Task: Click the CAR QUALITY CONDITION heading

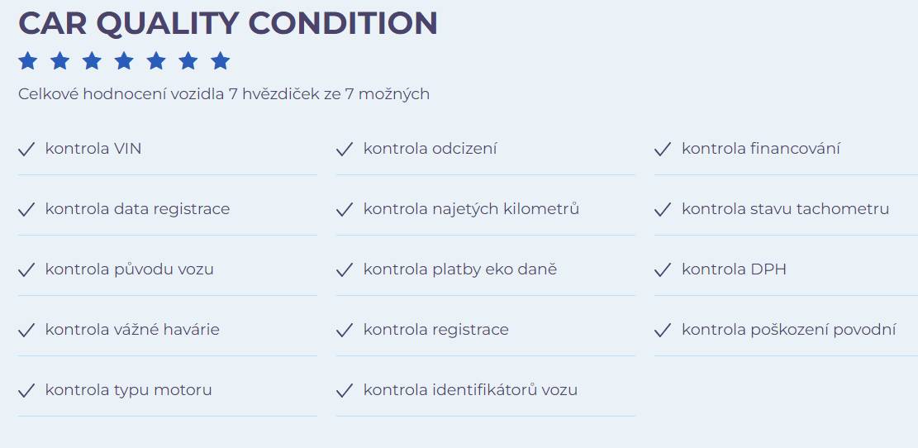Action: tap(228, 23)
